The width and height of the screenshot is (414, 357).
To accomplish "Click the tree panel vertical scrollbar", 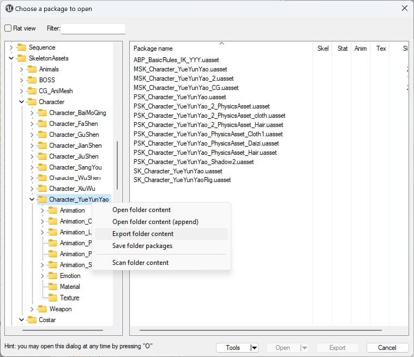I will click(x=117, y=166).
